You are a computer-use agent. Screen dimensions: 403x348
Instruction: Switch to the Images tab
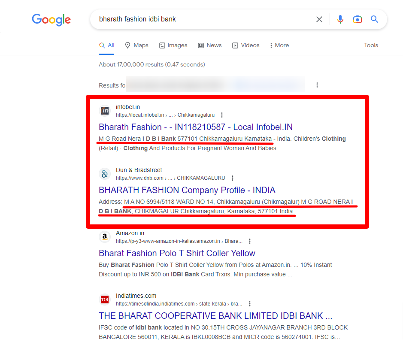173,45
